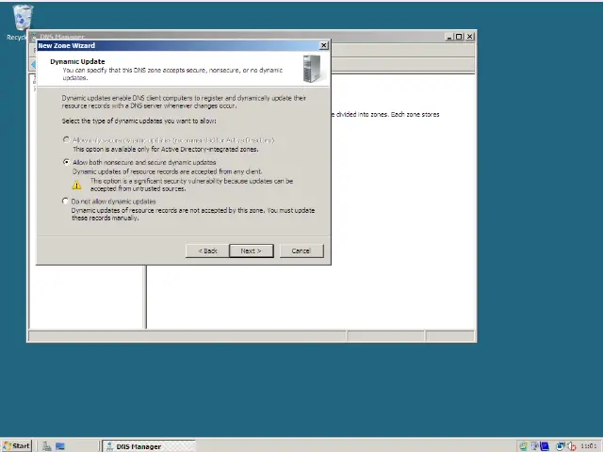Choose Do not allow dynamic updates option
The image size is (603, 452).
click(x=65, y=201)
